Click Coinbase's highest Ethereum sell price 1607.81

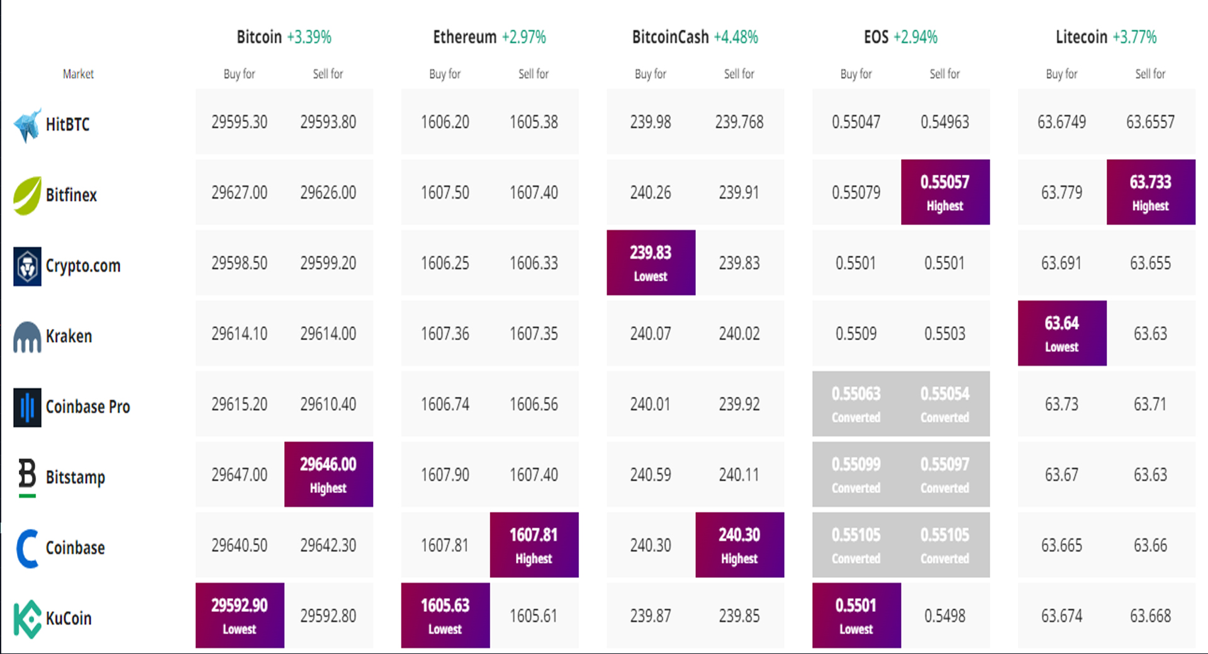point(534,545)
